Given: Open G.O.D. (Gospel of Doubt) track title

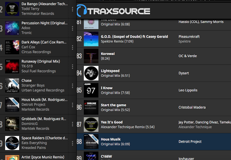Looking at the screenshot, I should 134,37.
